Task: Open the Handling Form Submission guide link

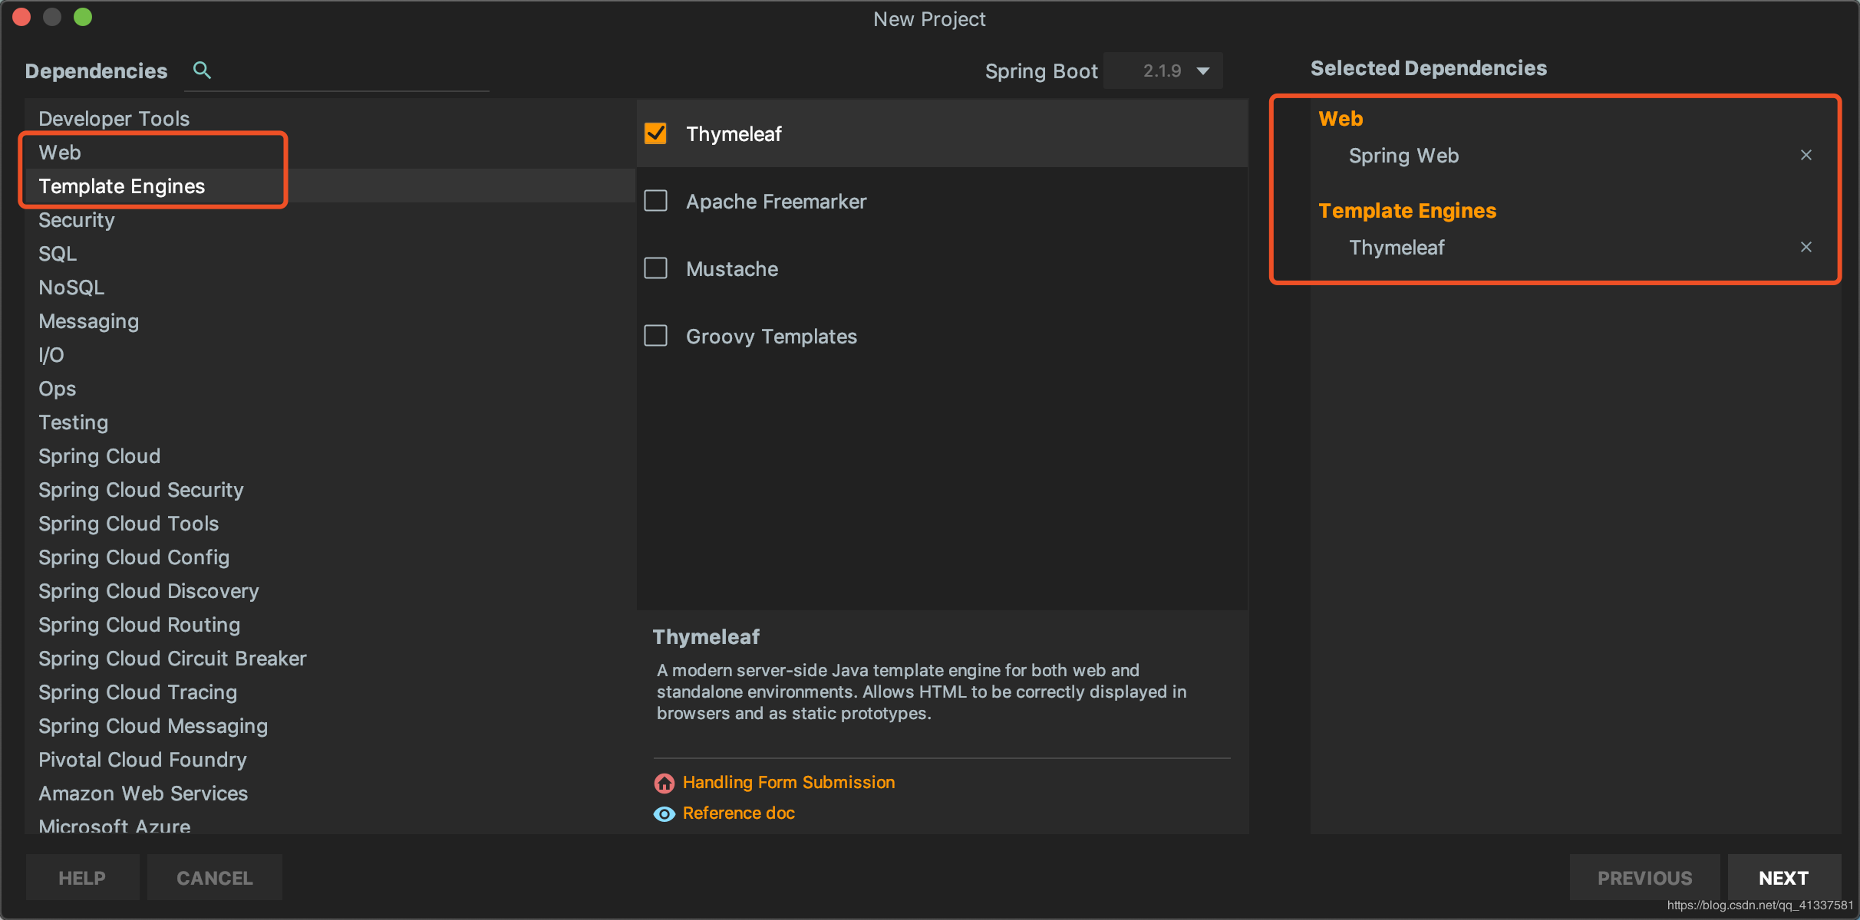Action: coord(789,783)
